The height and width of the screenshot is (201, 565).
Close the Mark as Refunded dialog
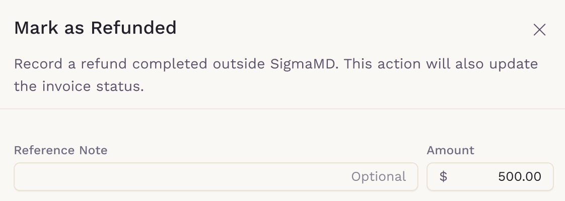point(539,30)
